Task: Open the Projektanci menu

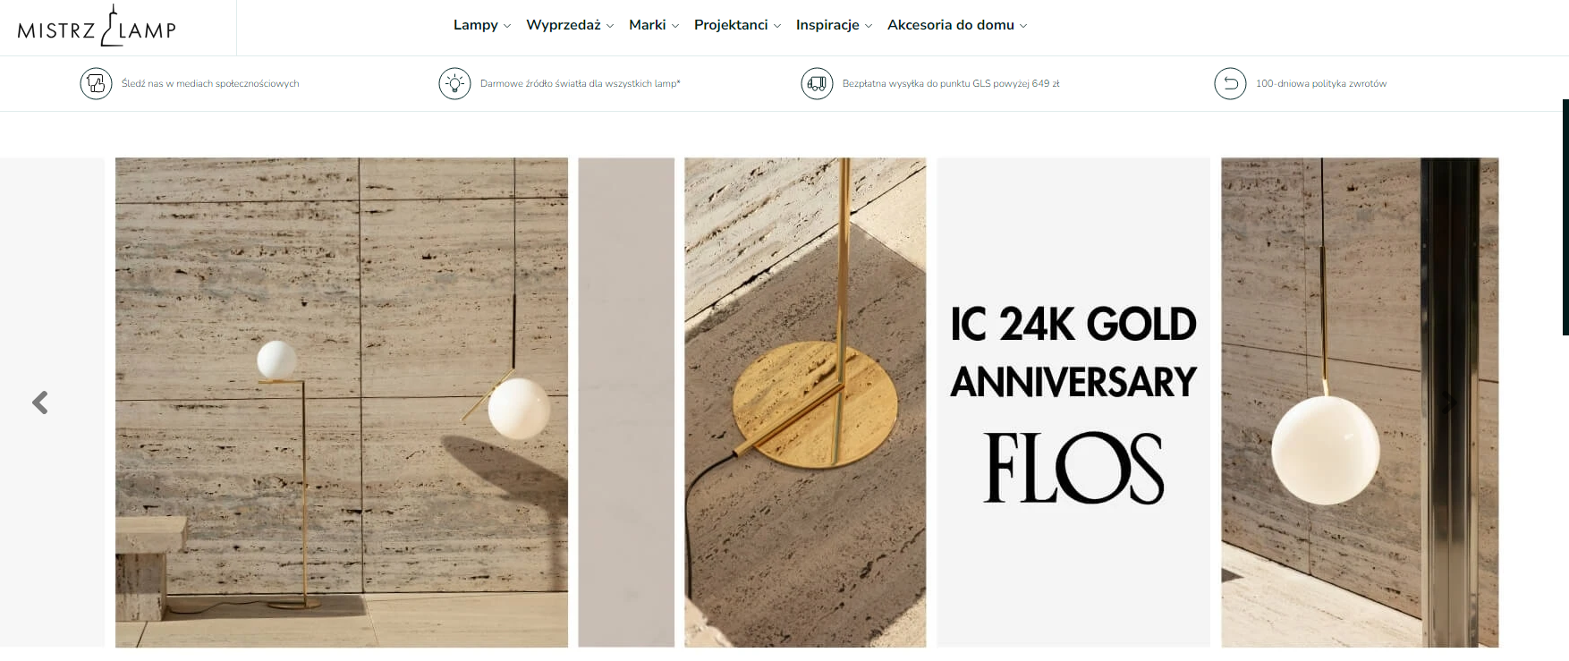Action: coord(737,25)
